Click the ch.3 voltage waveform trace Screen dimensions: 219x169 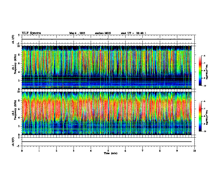tap(107, 142)
